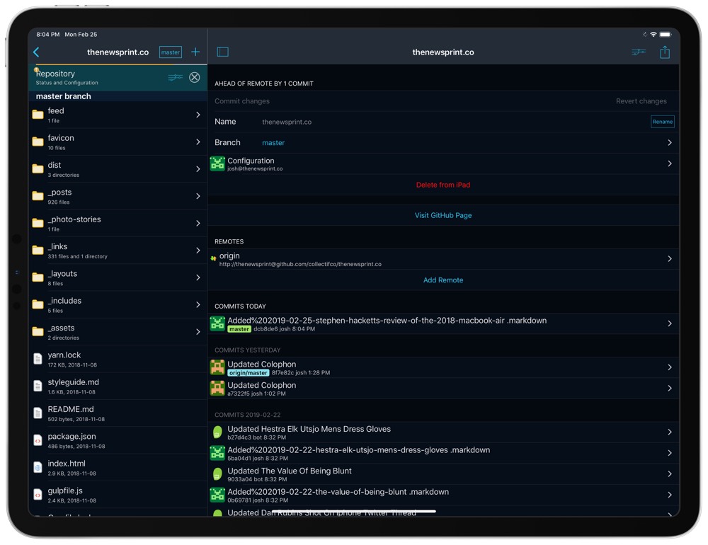Open the share icon in top right

664,52
